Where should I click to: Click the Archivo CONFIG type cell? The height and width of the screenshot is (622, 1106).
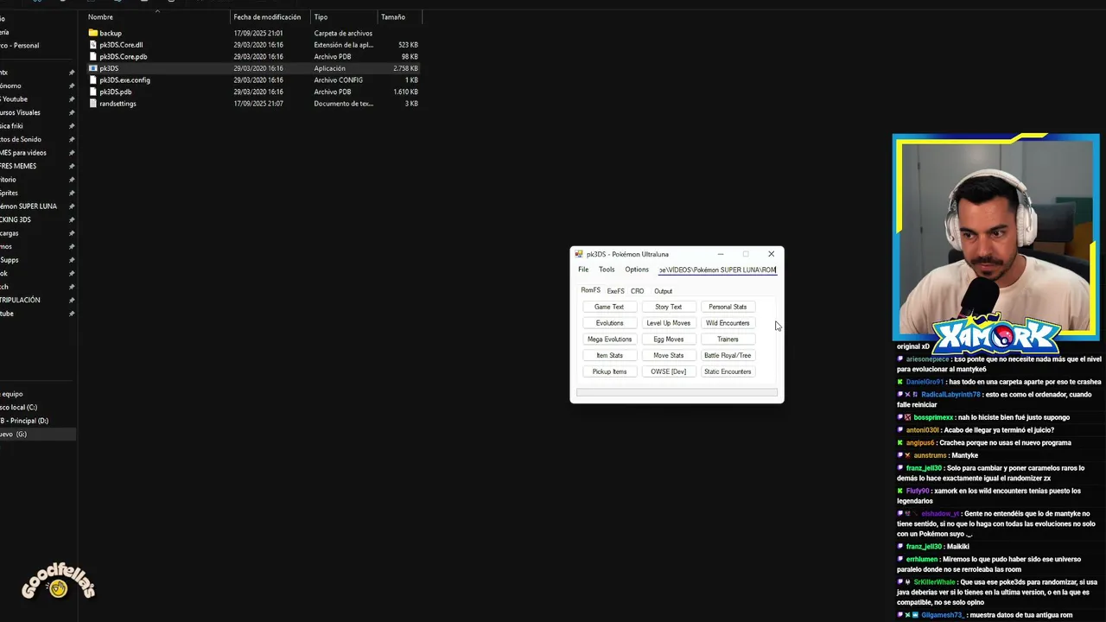[x=339, y=79]
